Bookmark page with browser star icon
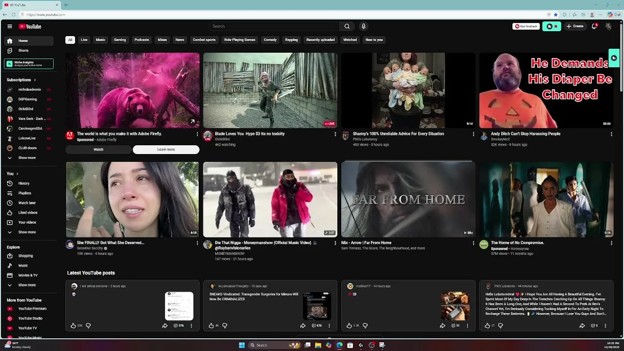 pyautogui.click(x=555, y=15)
